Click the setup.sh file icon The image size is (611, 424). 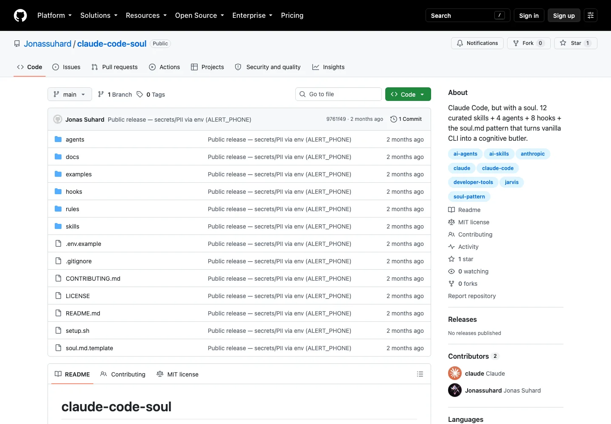tap(58, 330)
